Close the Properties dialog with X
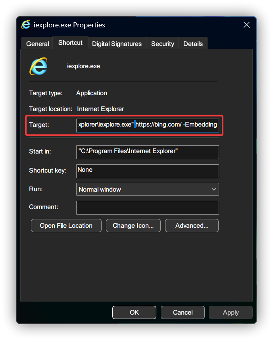Viewport: 273px width, 340px height. pyautogui.click(x=246, y=25)
